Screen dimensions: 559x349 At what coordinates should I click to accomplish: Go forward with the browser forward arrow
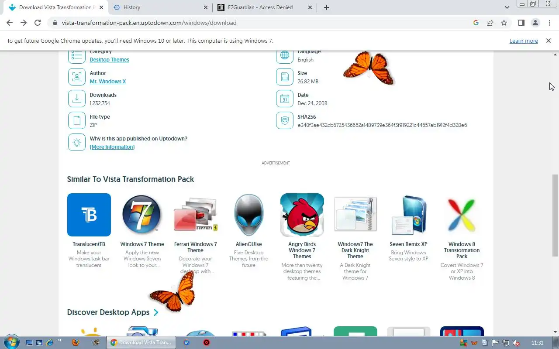click(24, 23)
